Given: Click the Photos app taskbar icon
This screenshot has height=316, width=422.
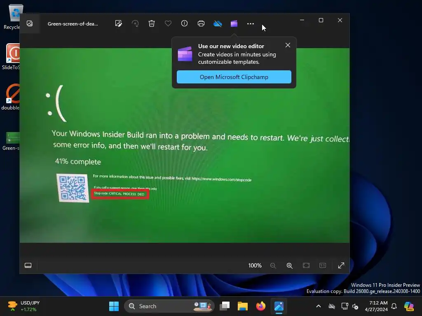Looking at the screenshot, I should pos(279,306).
